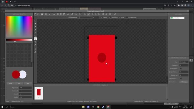The image size is (194, 109).
Task: Select the ellipse shape tool
Action: click(x=35, y=39)
